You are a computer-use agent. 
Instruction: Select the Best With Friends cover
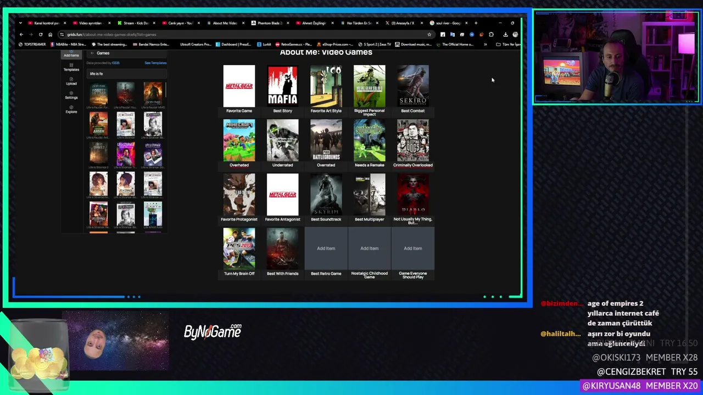[282, 249]
